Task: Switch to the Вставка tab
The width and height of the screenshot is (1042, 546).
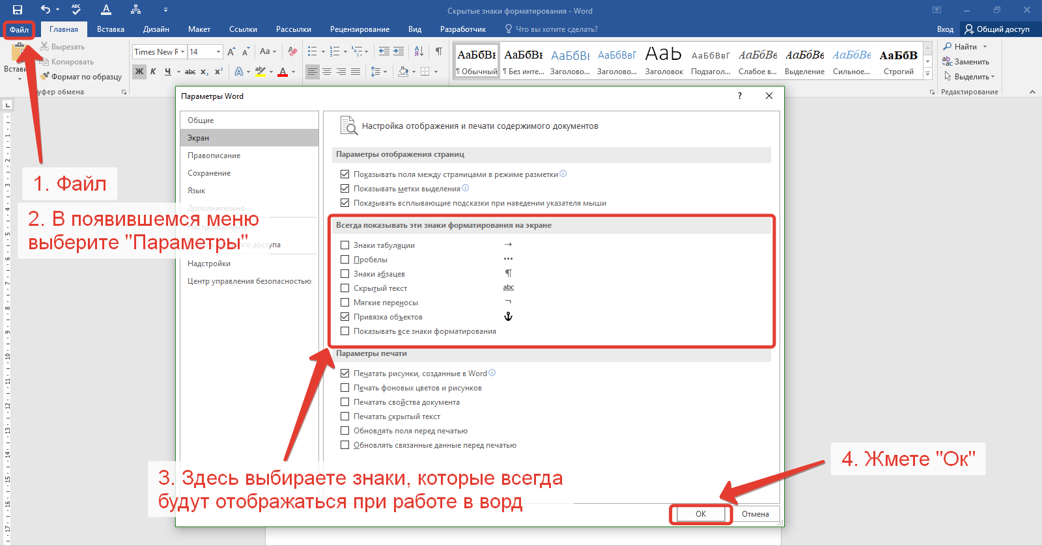Action: click(111, 29)
